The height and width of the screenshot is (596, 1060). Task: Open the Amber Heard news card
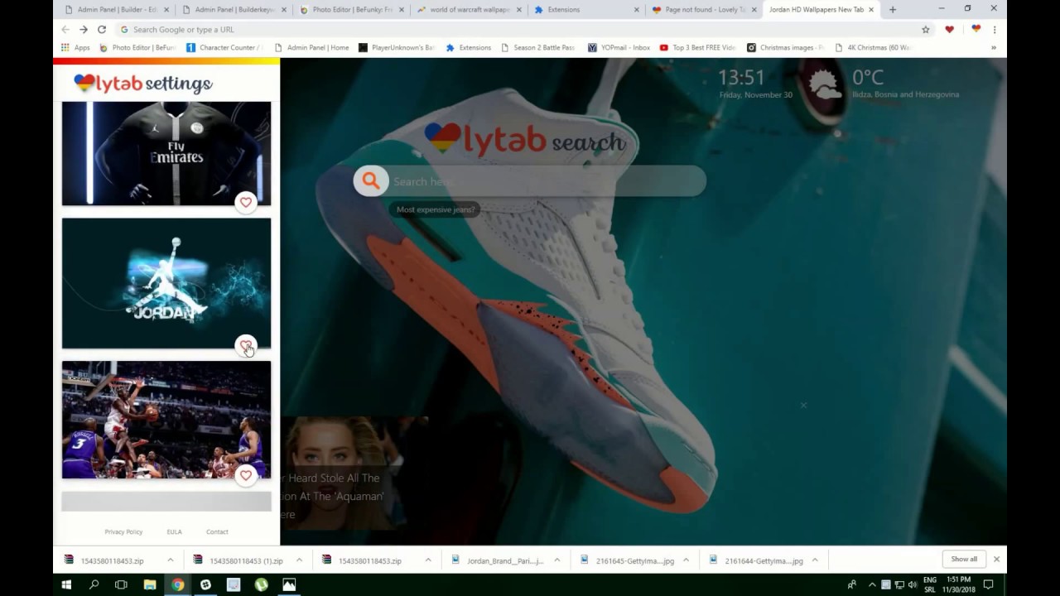(354, 473)
